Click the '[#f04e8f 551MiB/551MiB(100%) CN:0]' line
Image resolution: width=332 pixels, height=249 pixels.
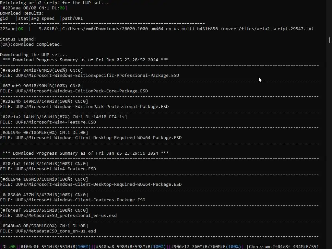[x=44, y=210]
